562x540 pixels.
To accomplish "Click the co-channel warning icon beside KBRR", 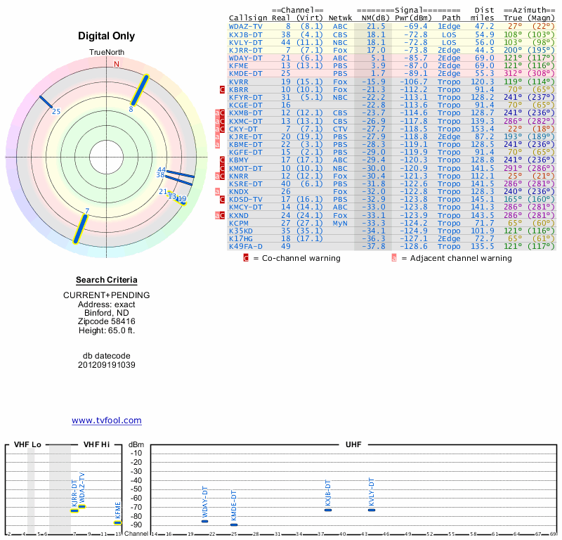I will (223, 89).
